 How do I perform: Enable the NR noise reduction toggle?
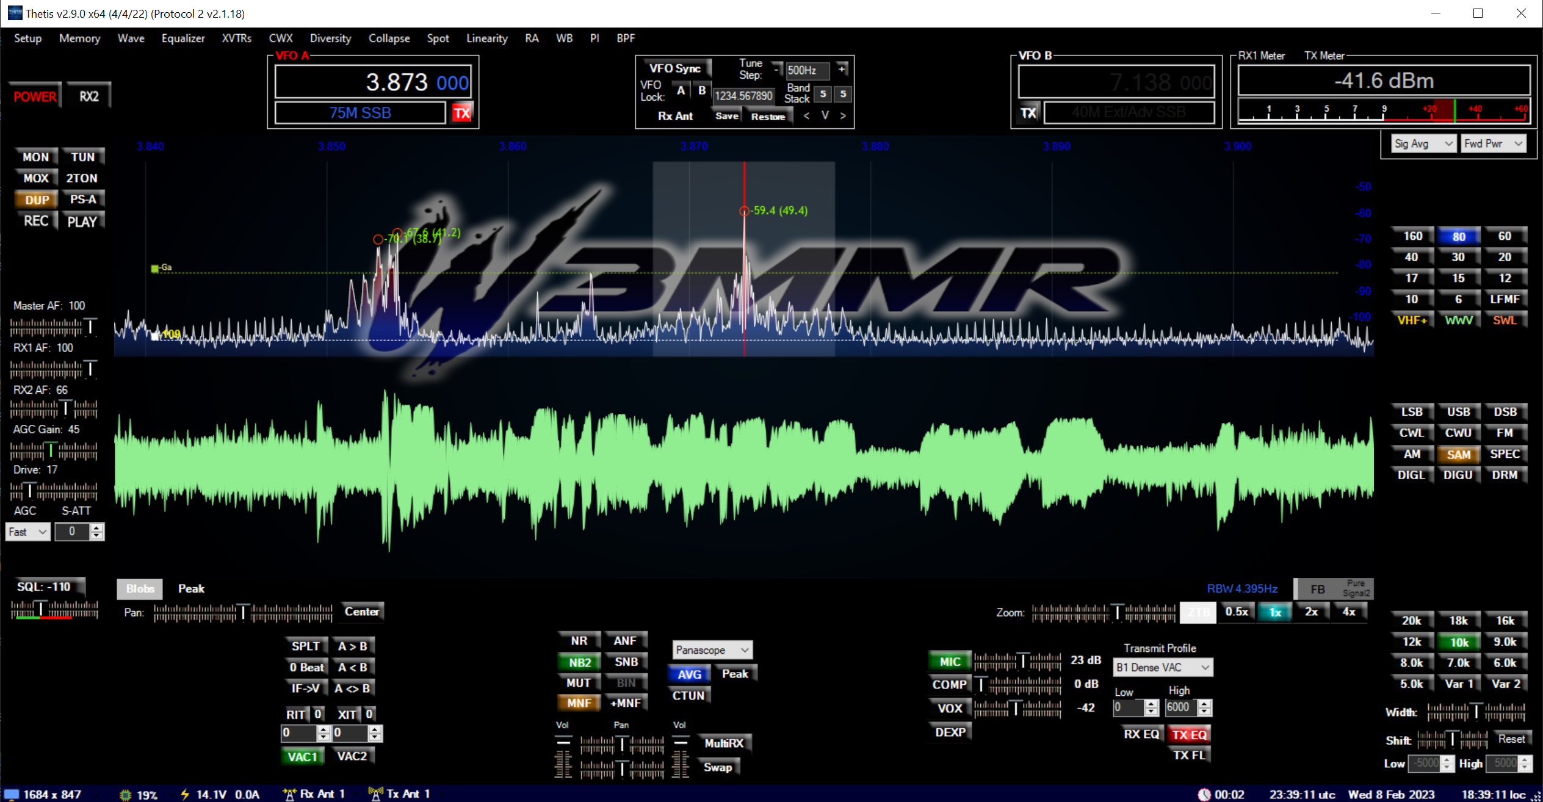pos(579,641)
